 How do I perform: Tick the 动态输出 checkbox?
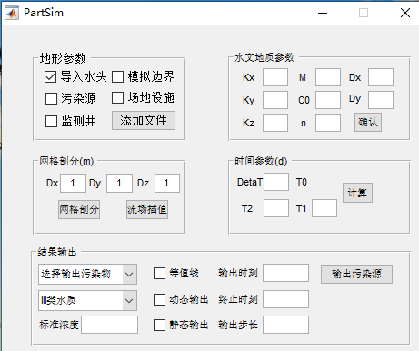[x=159, y=299]
